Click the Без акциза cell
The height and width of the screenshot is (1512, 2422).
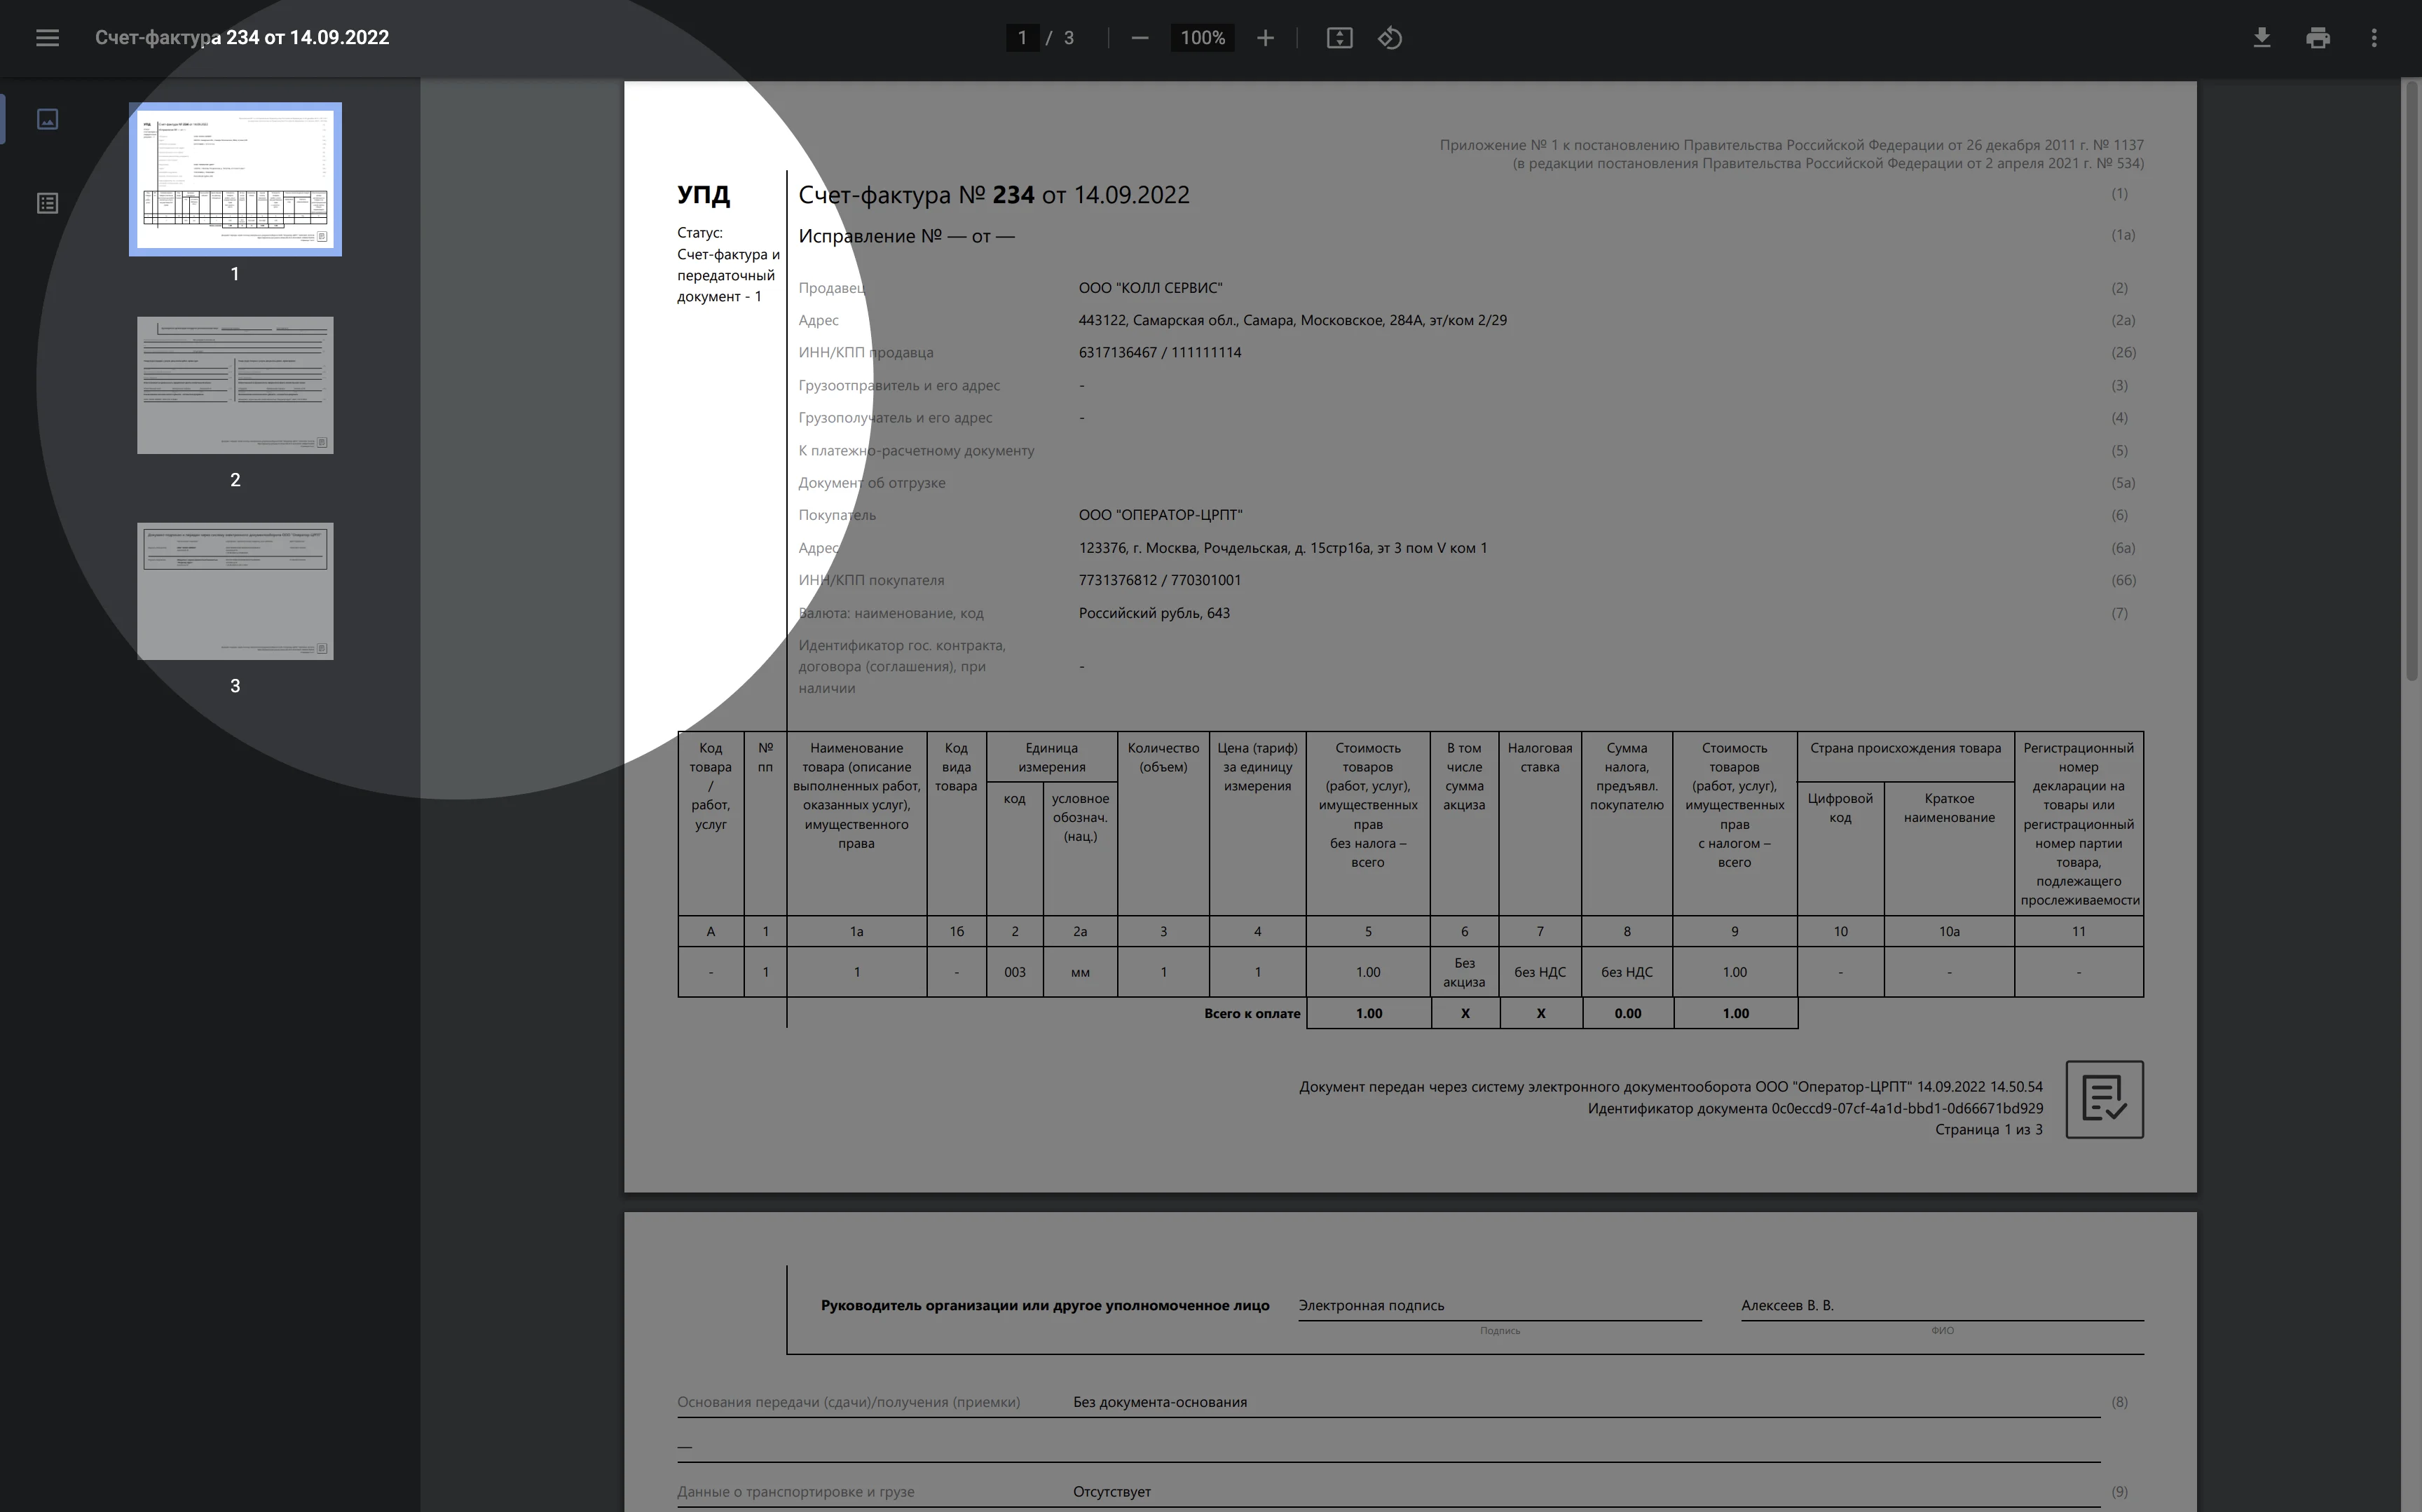1464,972
